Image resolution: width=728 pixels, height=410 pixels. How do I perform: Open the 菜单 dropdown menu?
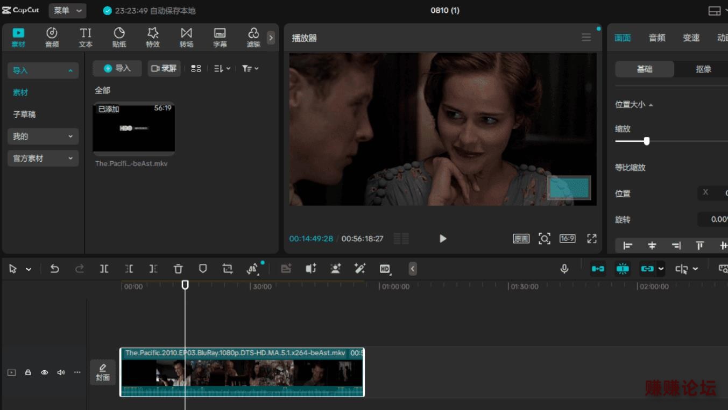coord(67,11)
